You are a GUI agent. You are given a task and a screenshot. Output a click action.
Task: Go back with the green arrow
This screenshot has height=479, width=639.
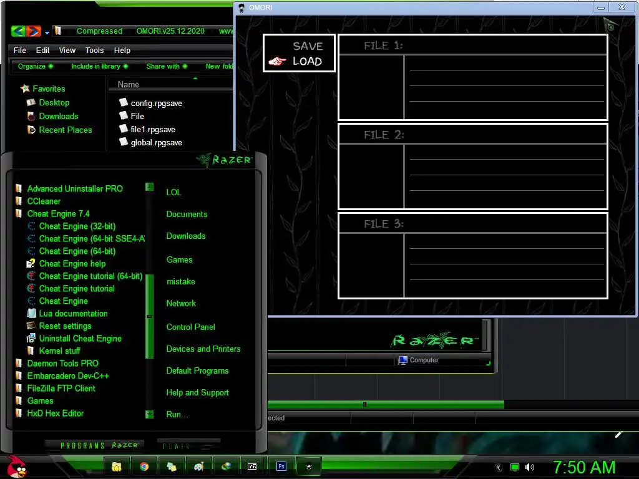point(18,31)
